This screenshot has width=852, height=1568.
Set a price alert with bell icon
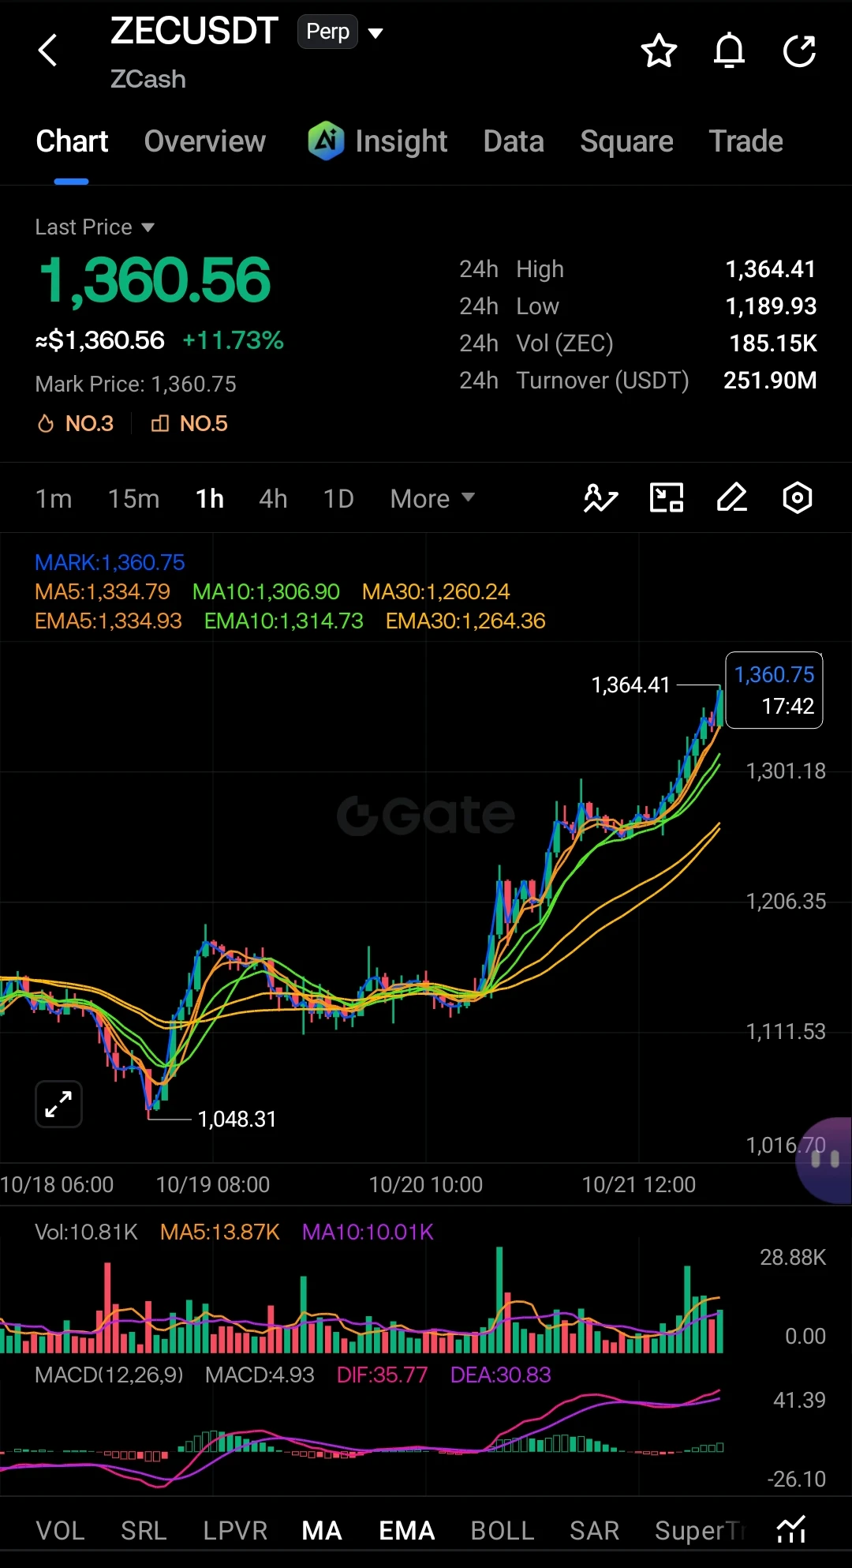[729, 51]
